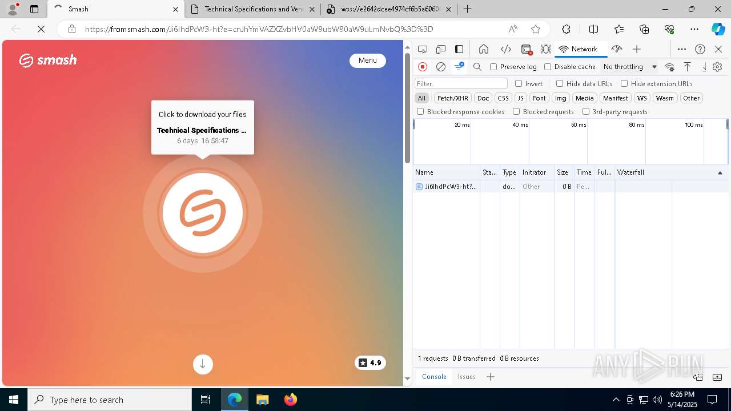View site information lock icon

point(72,29)
